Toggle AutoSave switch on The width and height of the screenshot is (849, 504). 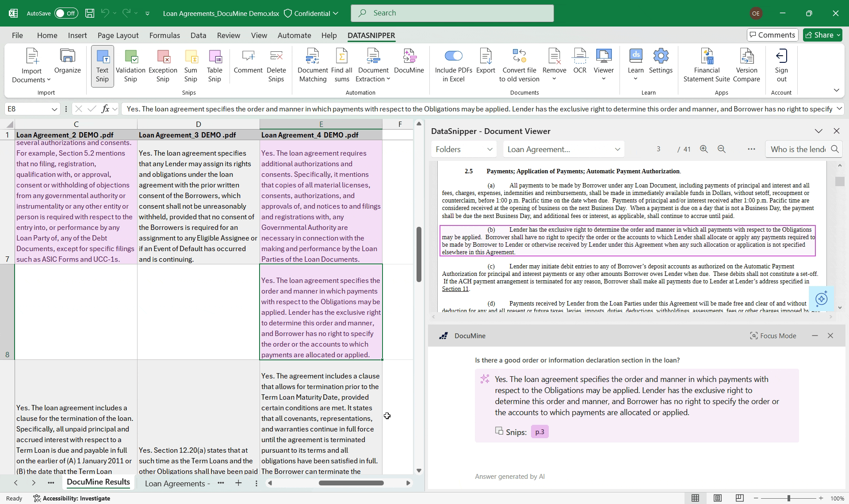coord(66,13)
